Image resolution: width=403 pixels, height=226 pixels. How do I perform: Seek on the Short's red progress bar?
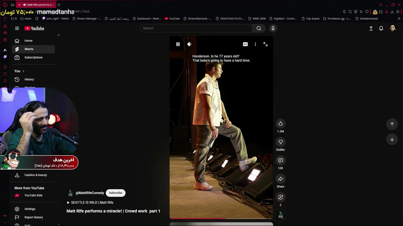pos(221,218)
